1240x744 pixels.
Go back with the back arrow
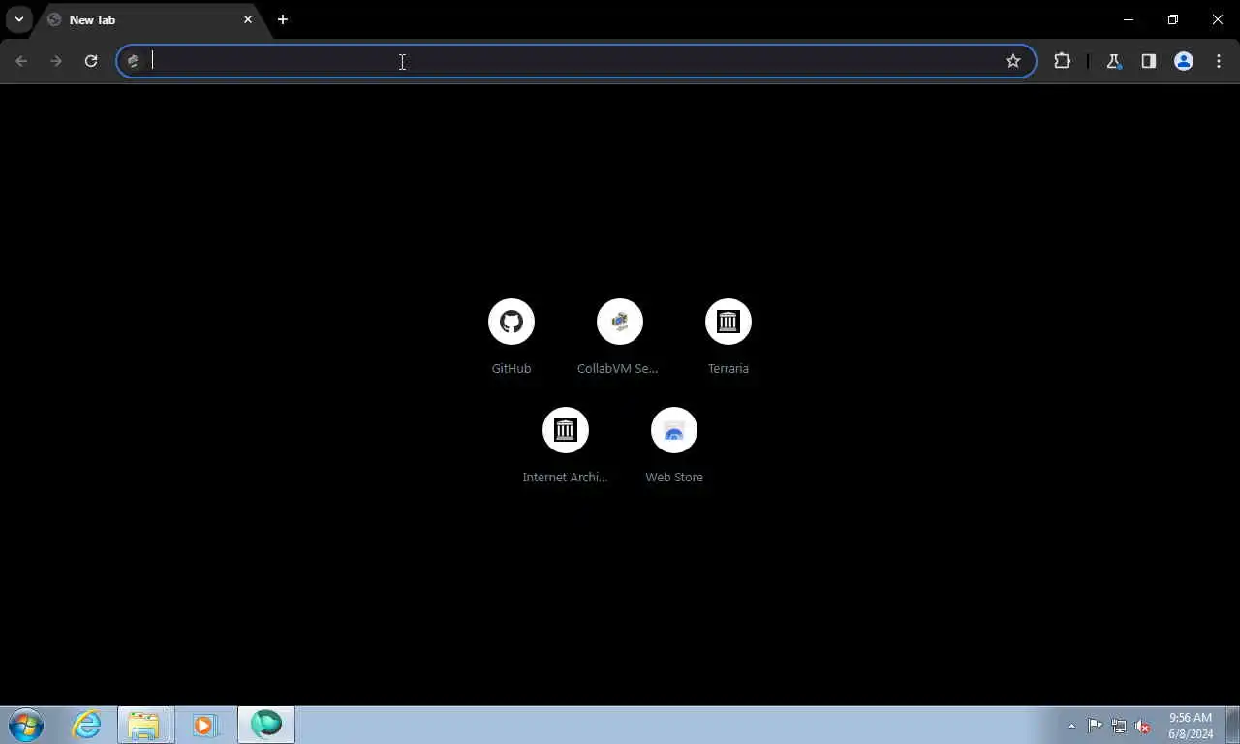(x=21, y=61)
